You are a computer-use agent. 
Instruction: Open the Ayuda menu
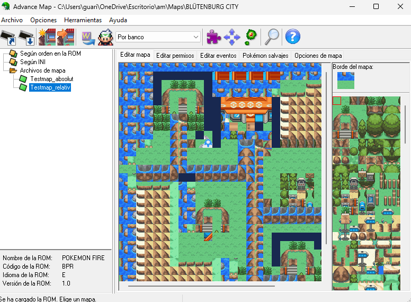(x=118, y=20)
